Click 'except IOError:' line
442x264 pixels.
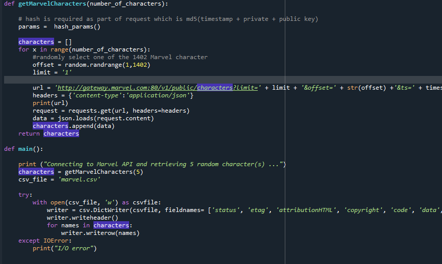coord(45,241)
